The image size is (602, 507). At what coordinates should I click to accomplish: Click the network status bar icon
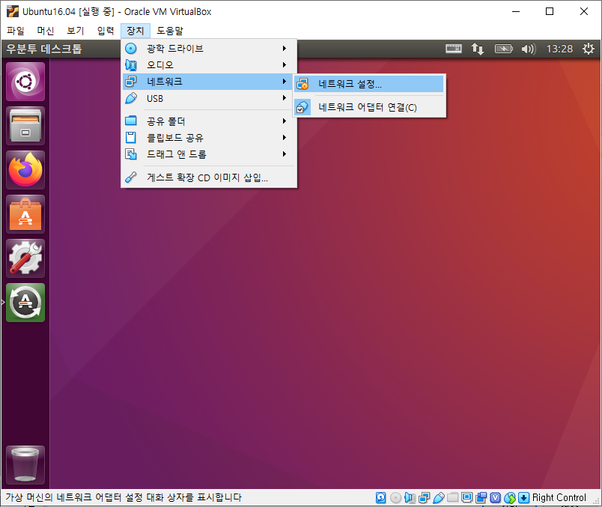pyautogui.click(x=425, y=498)
